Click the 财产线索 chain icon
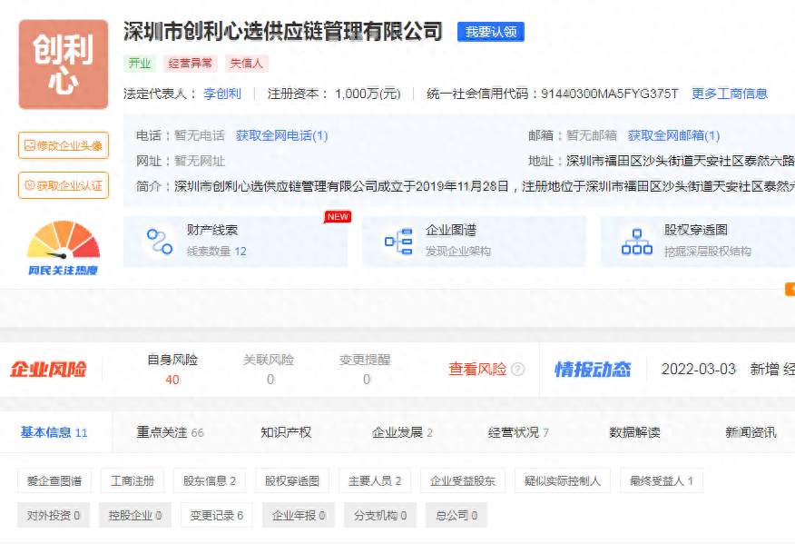 pos(160,242)
